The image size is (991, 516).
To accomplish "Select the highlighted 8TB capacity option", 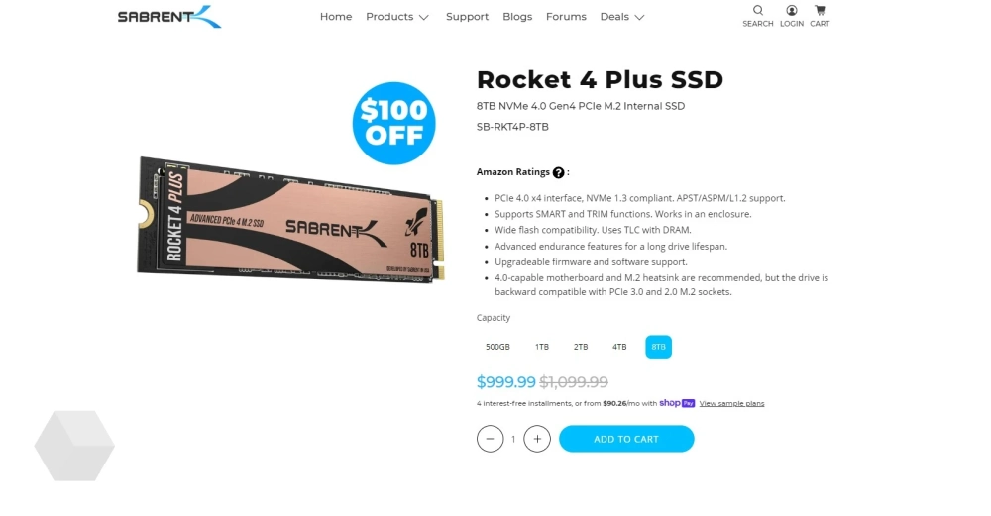I will coord(659,347).
